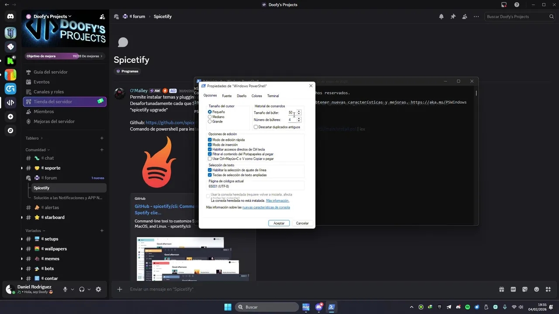Open the Discover servers compass icon
The image size is (559, 314).
click(10, 130)
